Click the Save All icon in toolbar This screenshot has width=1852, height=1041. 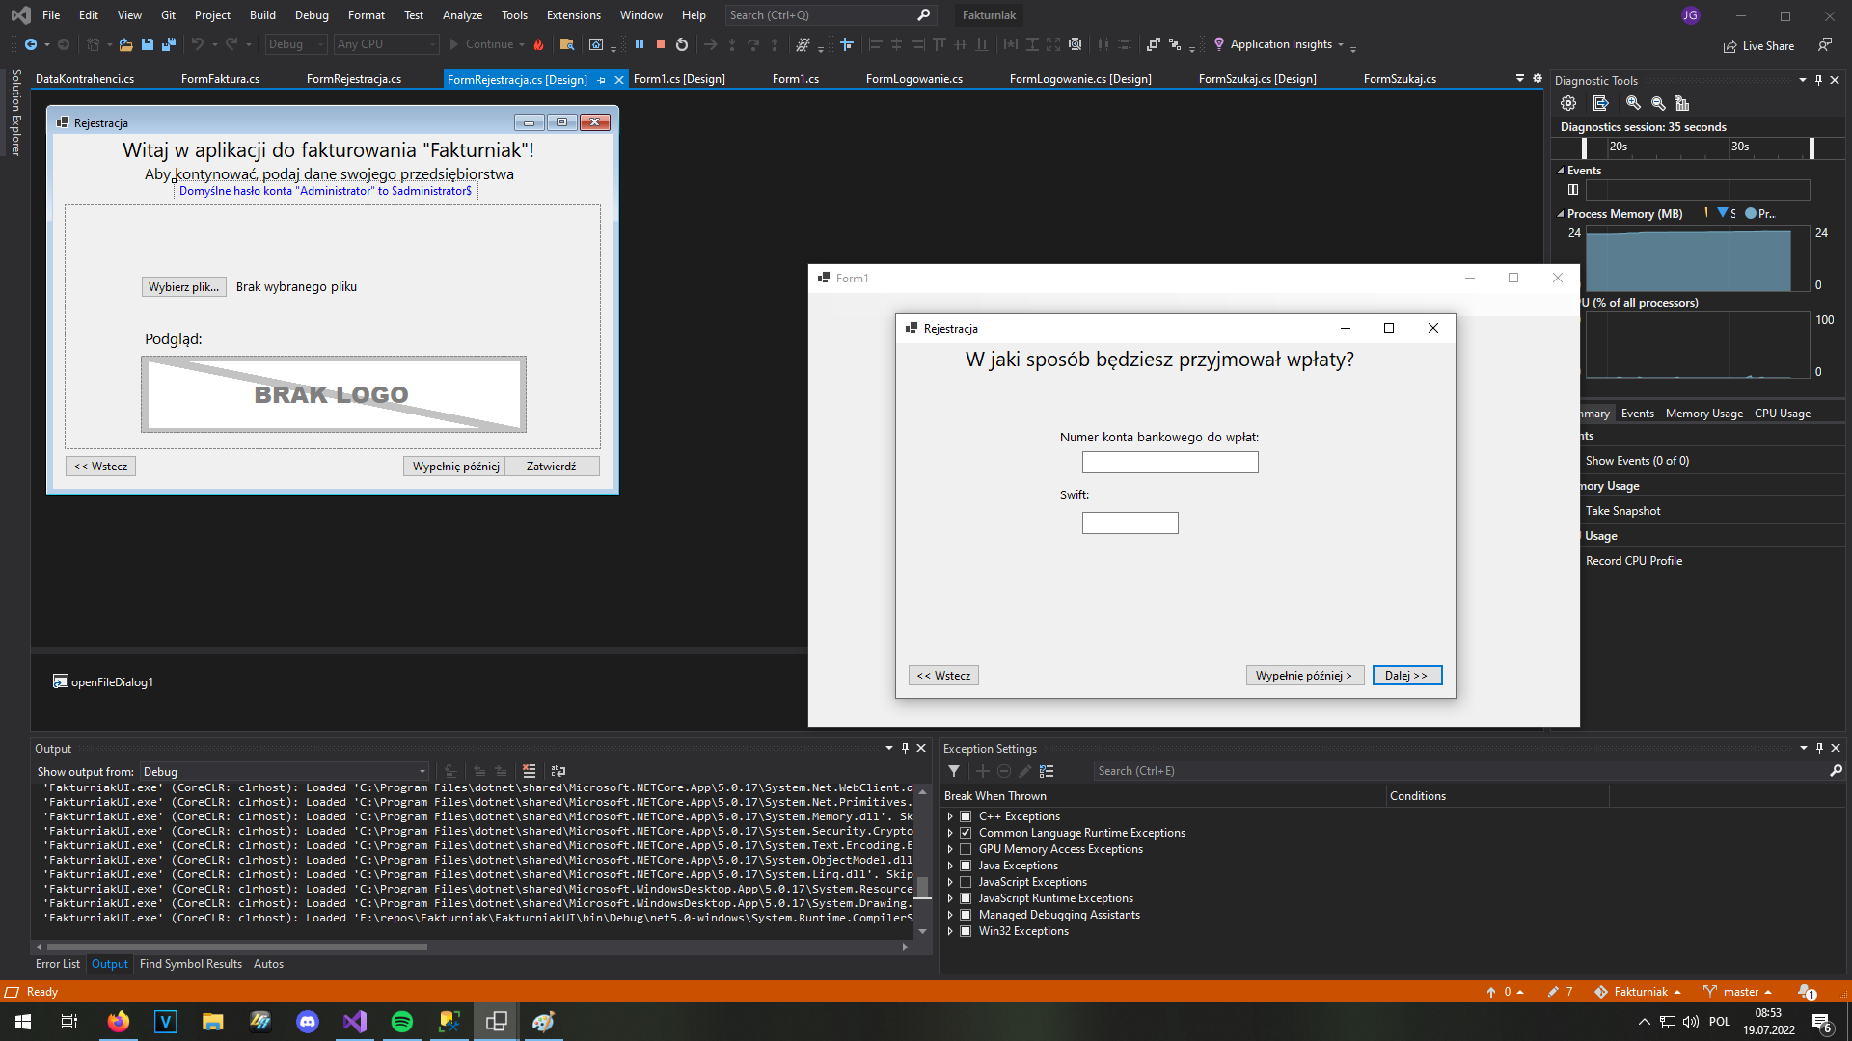169,44
